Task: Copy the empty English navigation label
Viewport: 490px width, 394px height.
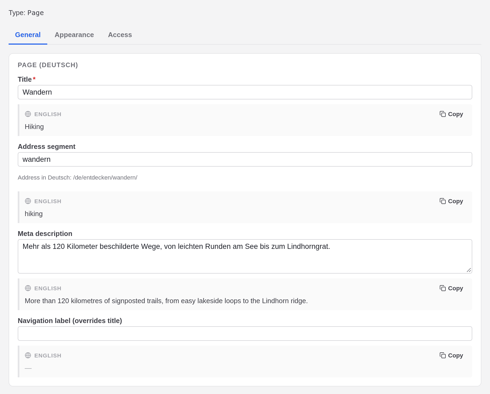Action: coord(451,356)
